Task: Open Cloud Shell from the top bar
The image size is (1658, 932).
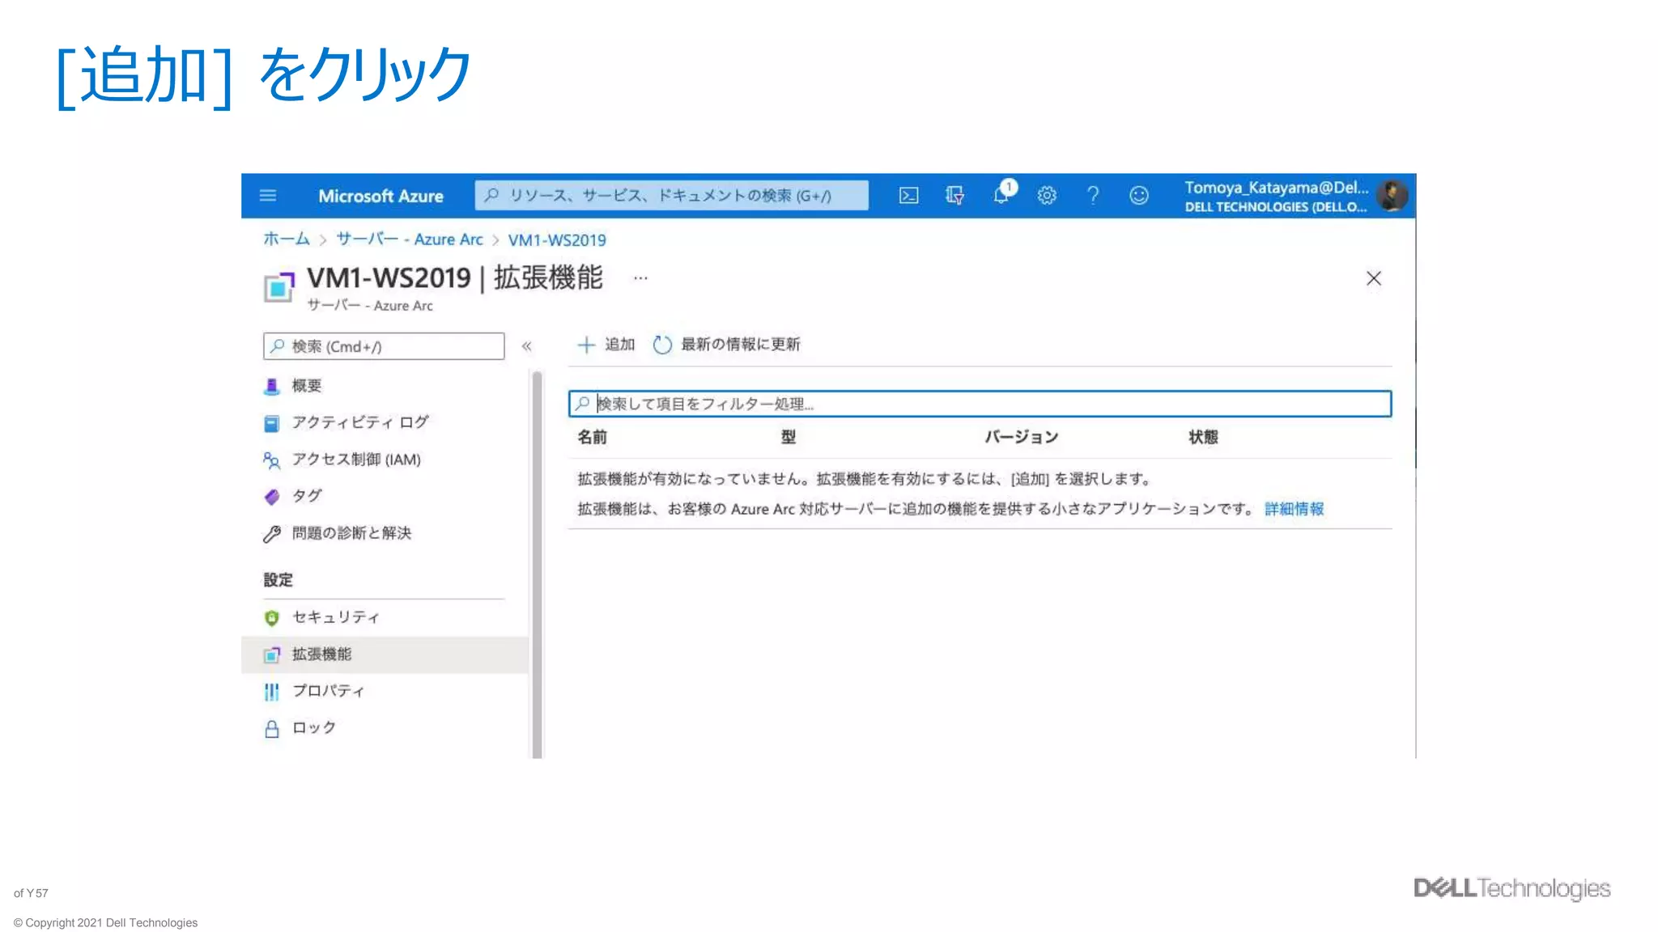Action: tap(908, 196)
